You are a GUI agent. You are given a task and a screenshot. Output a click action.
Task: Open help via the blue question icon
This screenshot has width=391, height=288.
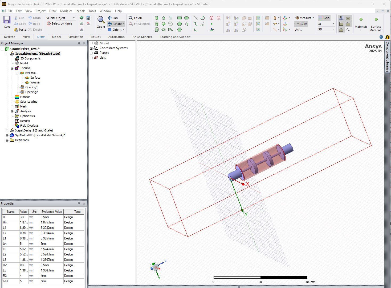(381, 37)
